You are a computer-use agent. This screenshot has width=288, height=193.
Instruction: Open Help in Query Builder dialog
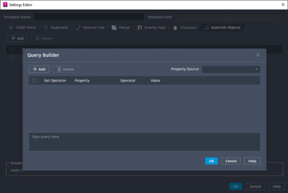tap(252, 161)
